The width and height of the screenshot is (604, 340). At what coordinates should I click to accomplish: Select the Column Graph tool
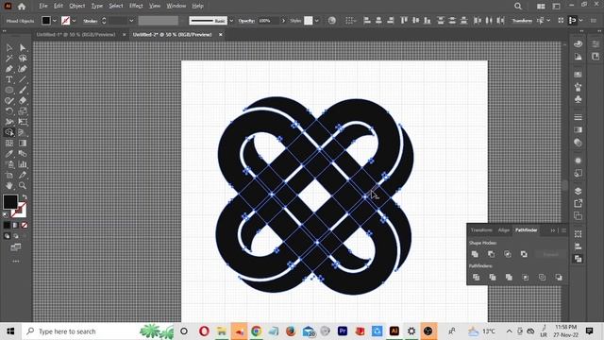pos(23,164)
